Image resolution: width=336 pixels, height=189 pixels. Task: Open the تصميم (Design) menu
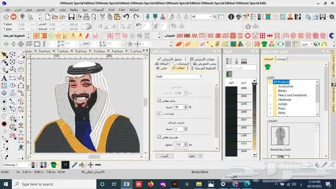click(x=41, y=10)
